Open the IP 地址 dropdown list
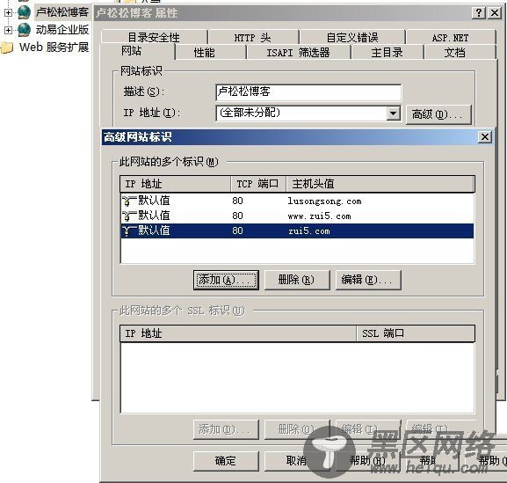507x483 pixels. [393, 113]
